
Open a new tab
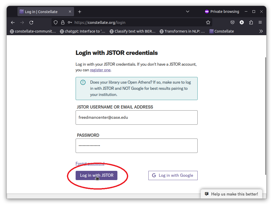(79, 12)
